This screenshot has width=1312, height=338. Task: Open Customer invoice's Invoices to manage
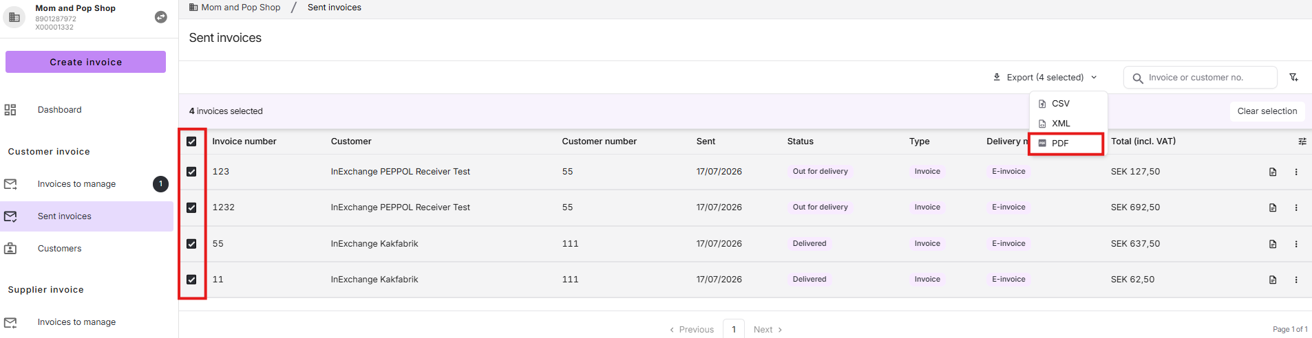[x=87, y=184]
